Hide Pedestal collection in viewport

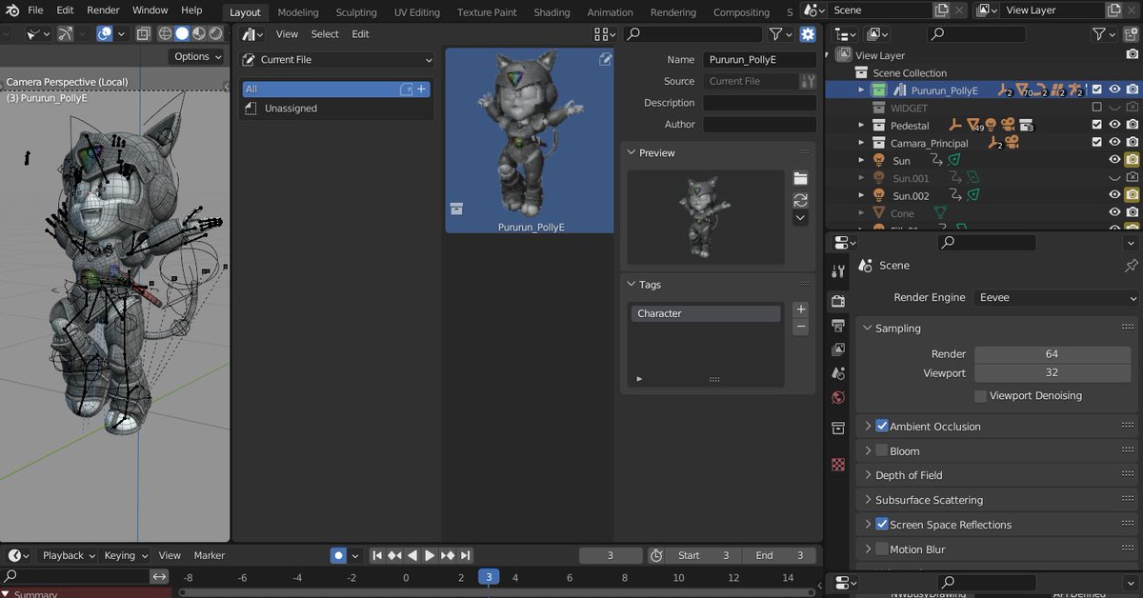click(x=1114, y=126)
